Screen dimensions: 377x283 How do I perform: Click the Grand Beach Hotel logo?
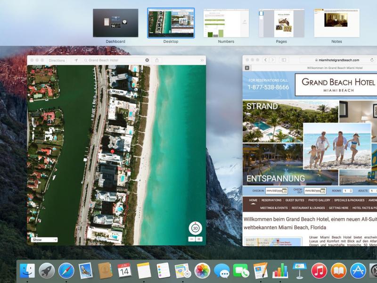336,85
